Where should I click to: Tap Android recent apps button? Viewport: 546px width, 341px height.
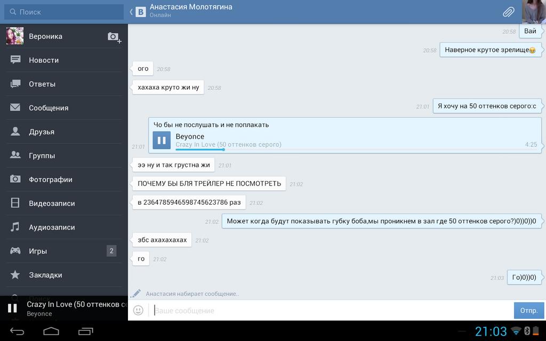tap(86, 331)
